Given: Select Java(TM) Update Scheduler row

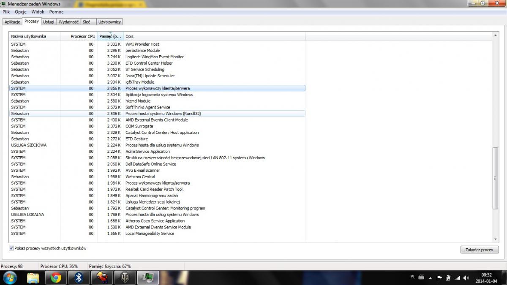Looking at the screenshot, I should point(157,76).
